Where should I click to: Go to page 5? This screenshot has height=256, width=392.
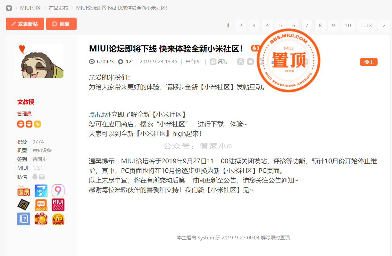pos(280,25)
